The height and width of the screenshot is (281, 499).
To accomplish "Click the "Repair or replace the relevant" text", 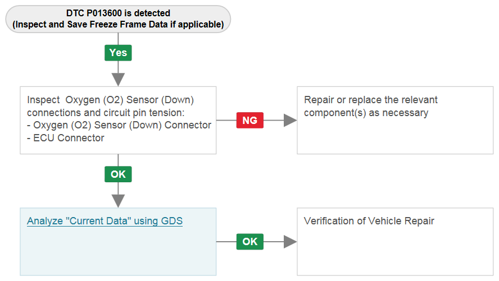I will (x=371, y=100).
